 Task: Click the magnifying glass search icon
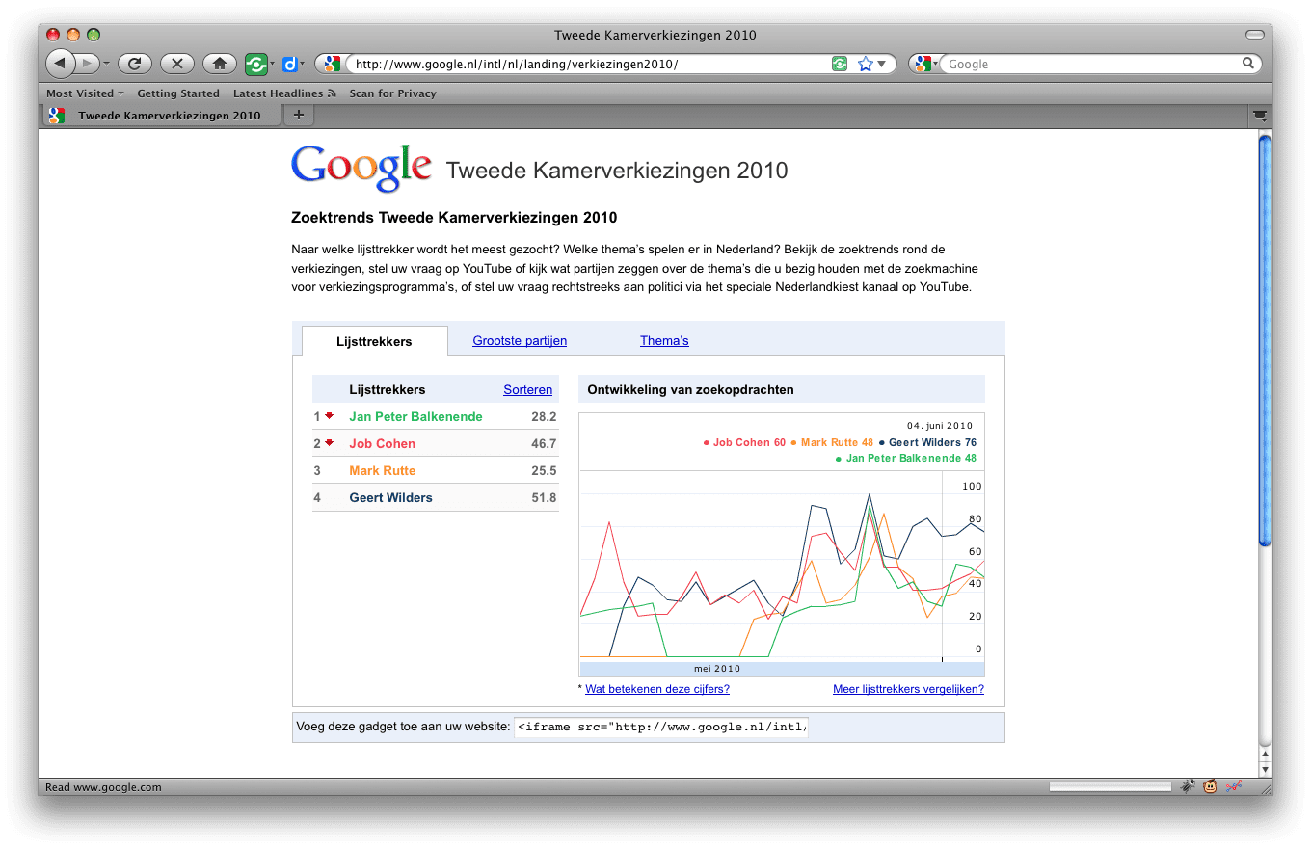pos(1248,64)
